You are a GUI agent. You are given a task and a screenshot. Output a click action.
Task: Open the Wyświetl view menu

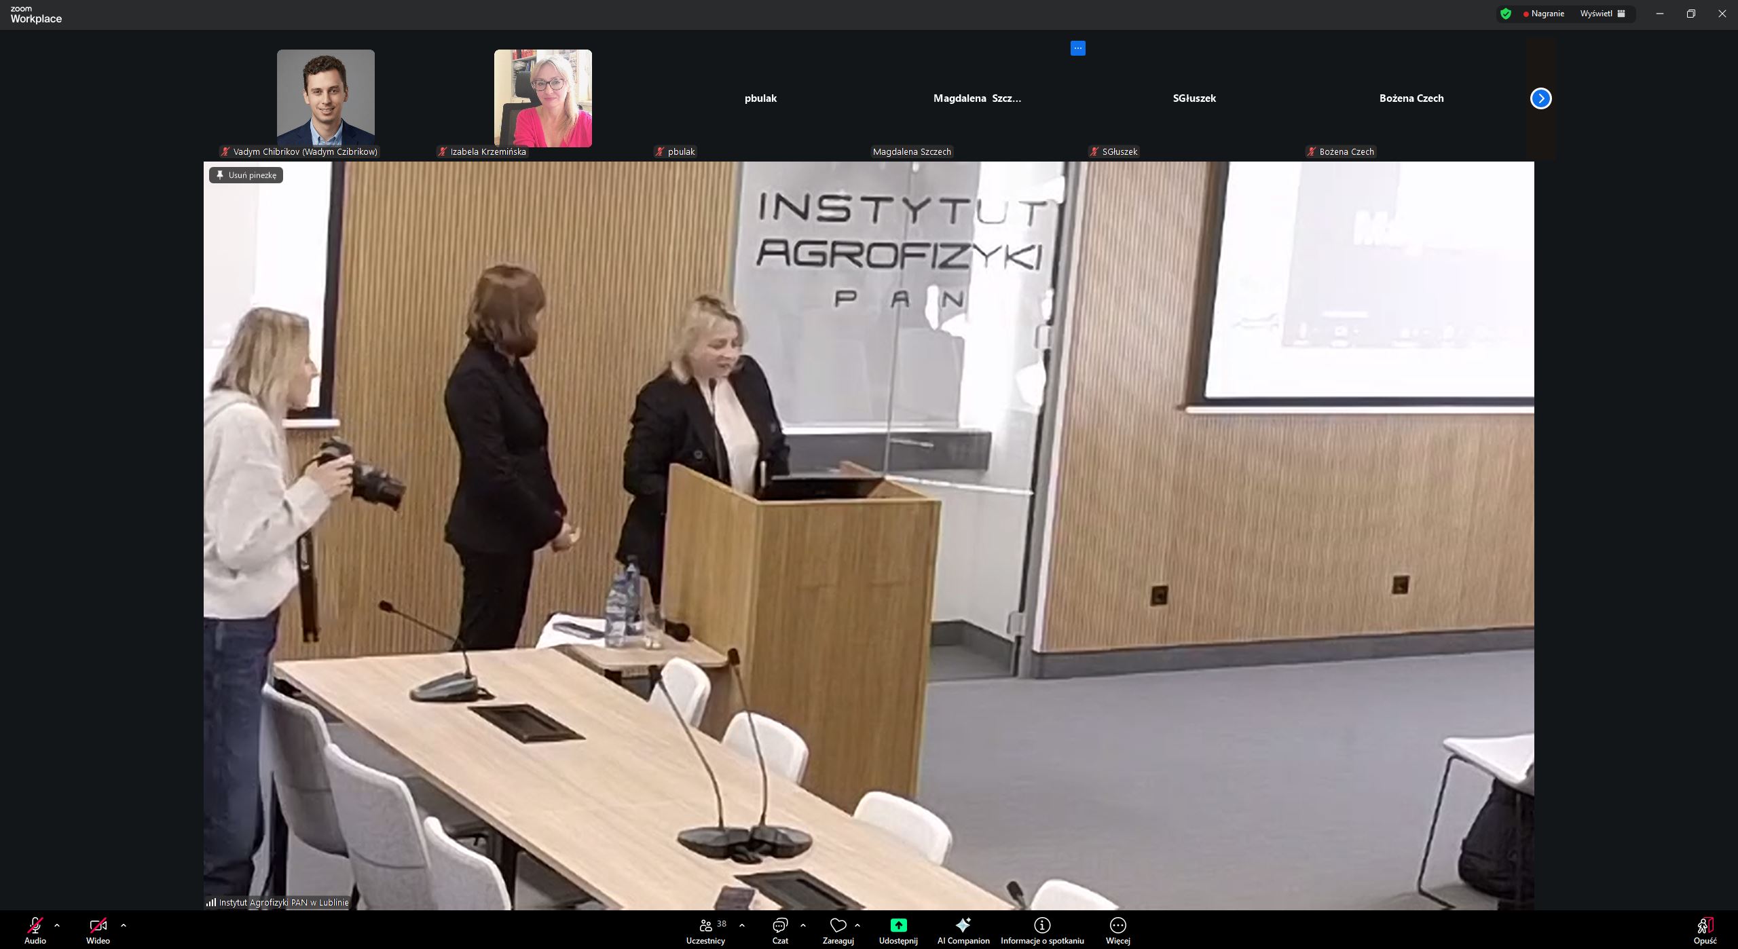[x=1602, y=14]
